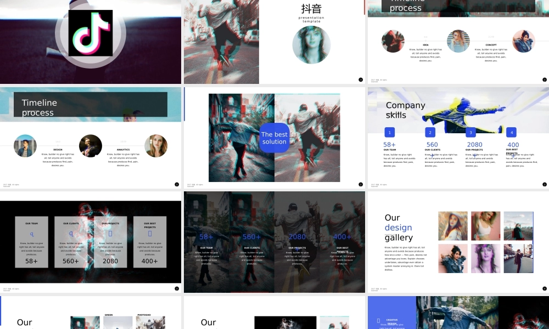The height and width of the screenshot is (329, 549).
Task: Click numbered badge 4 under Company skills
Action: pyautogui.click(x=511, y=132)
